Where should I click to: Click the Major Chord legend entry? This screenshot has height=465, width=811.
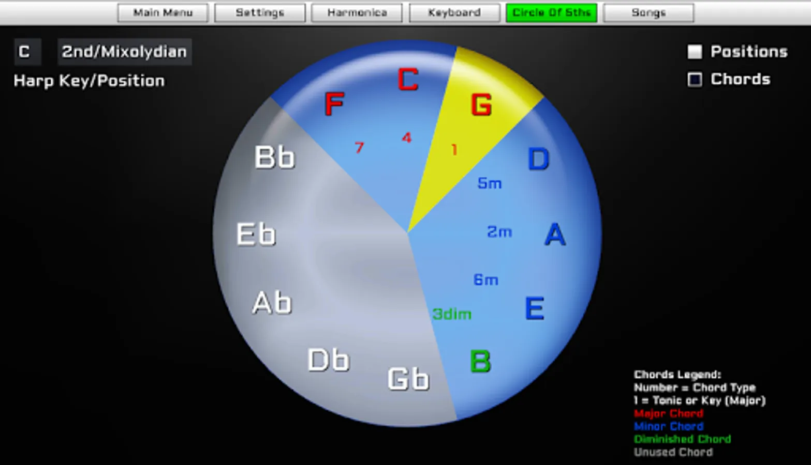[x=668, y=413]
